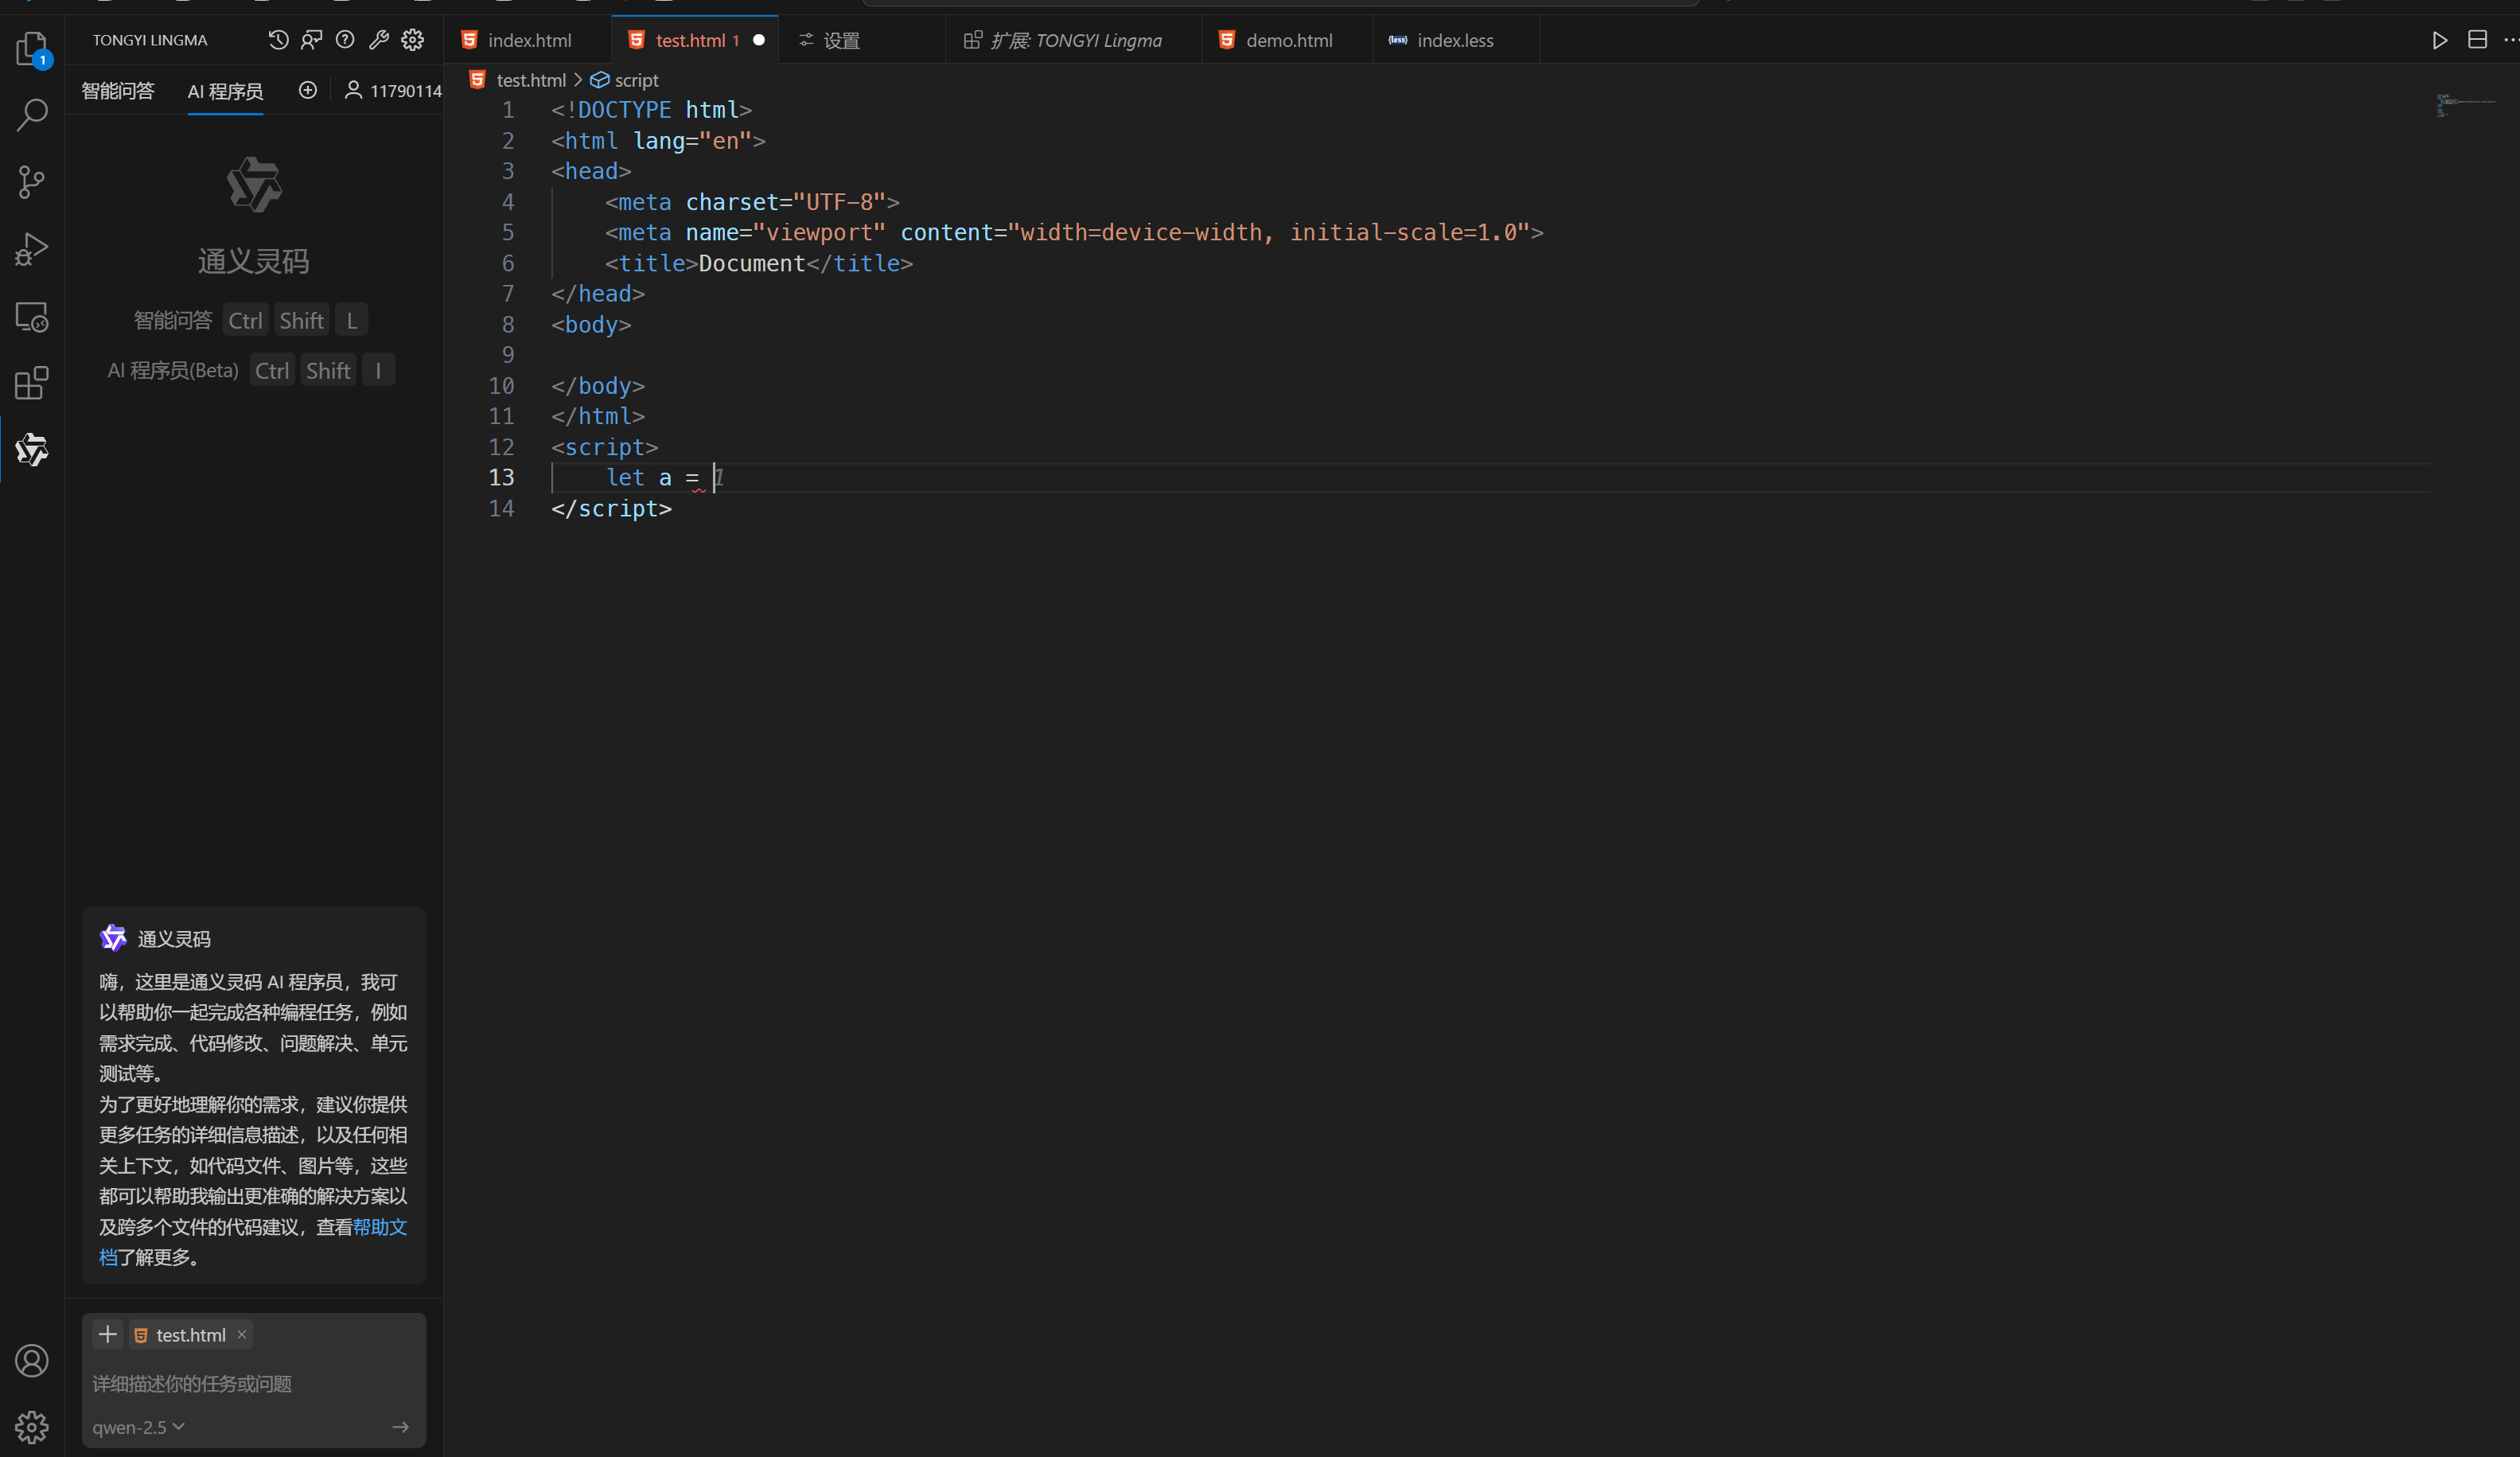Open Run and Debug view
The height and width of the screenshot is (1457, 2520).
[32, 248]
